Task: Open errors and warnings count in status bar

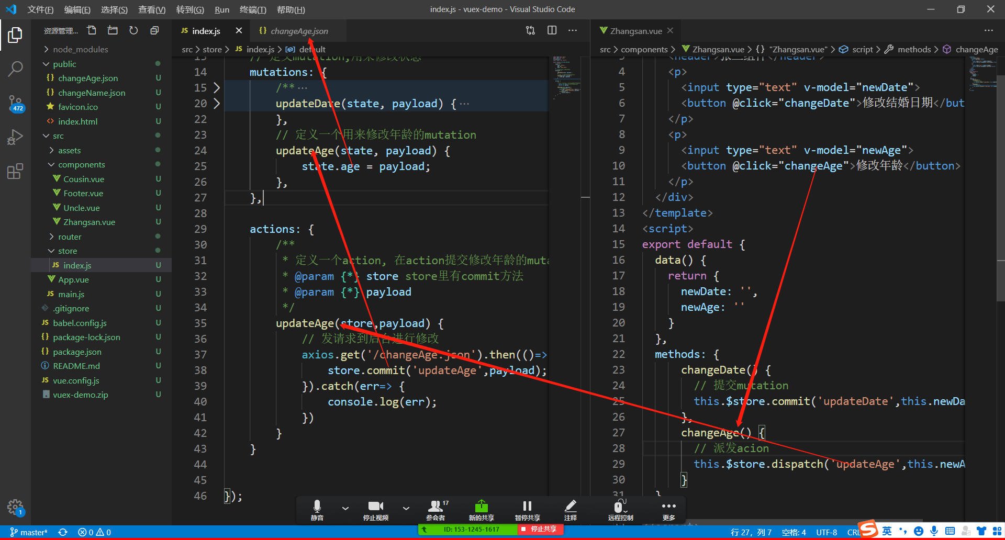Action: tap(94, 532)
